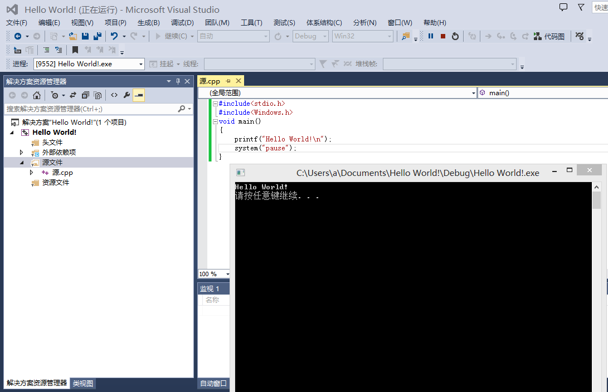608x392 pixels.
Task: Open the 工具(T) menu
Action: click(251, 23)
